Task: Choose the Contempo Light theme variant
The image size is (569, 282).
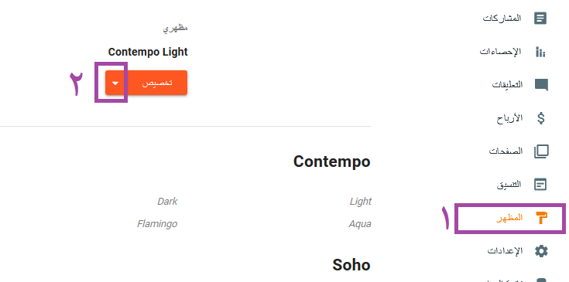Action: [360, 202]
